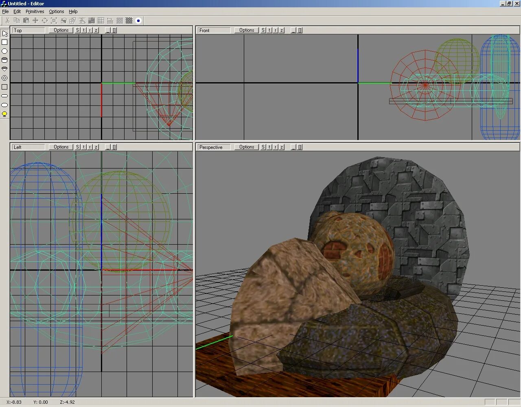
Task: Activate the move tool on the toolbar
Action: (x=35, y=20)
